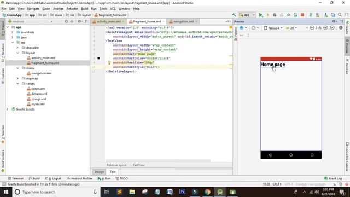
Task: Close the fragment_home.xml tab
Action: (x=164, y=21)
